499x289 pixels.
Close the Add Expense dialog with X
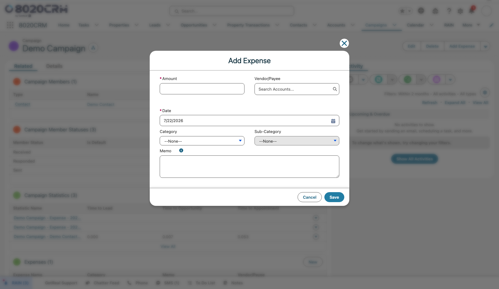(344, 43)
